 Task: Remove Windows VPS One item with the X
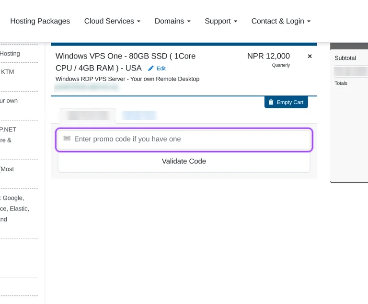[x=310, y=56]
